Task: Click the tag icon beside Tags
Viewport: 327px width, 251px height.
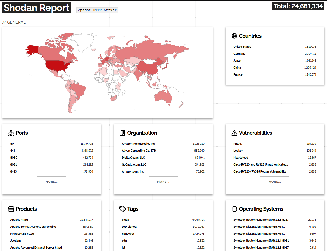Action: click(123, 209)
